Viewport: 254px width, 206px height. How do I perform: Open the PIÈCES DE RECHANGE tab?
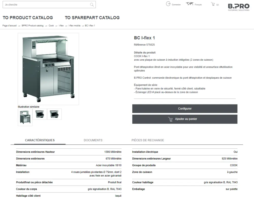(148, 140)
